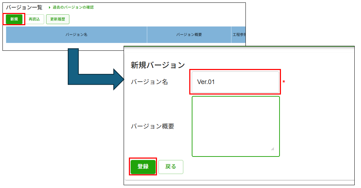
Task: Select the バージョン名 table column header
Action: 77,35
